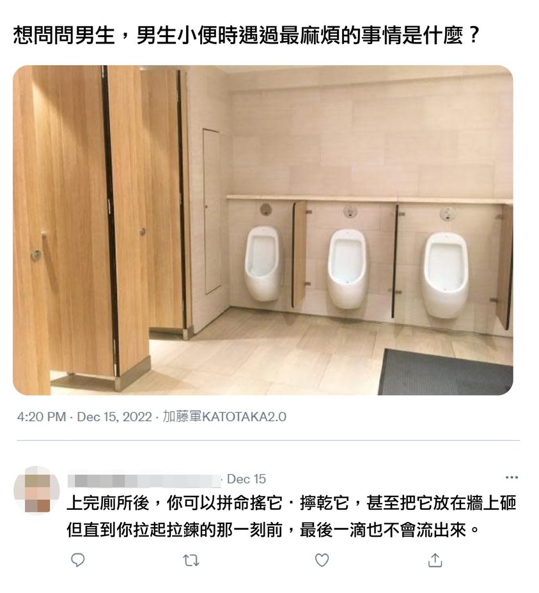Click the 加藤軍KATOTAKA2.0 source label

coord(224,417)
